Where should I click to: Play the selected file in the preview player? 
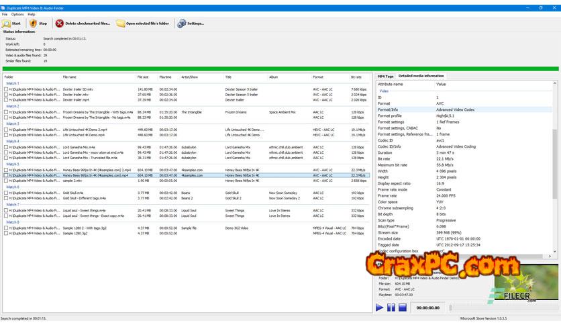click(380, 308)
